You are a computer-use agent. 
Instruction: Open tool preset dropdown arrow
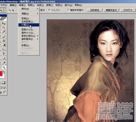(5, 10)
